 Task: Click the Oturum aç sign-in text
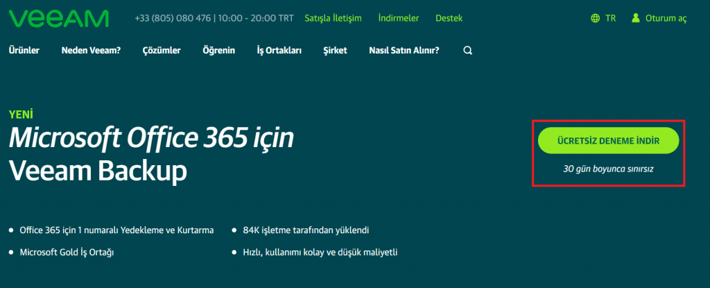pos(666,19)
